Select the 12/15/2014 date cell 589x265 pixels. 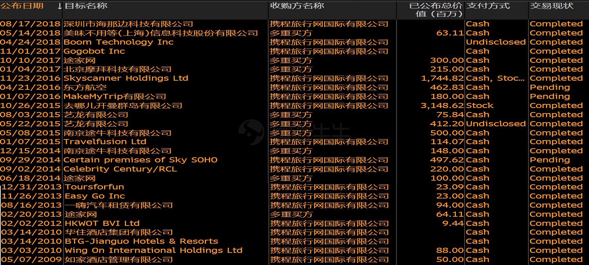pyautogui.click(x=30, y=151)
